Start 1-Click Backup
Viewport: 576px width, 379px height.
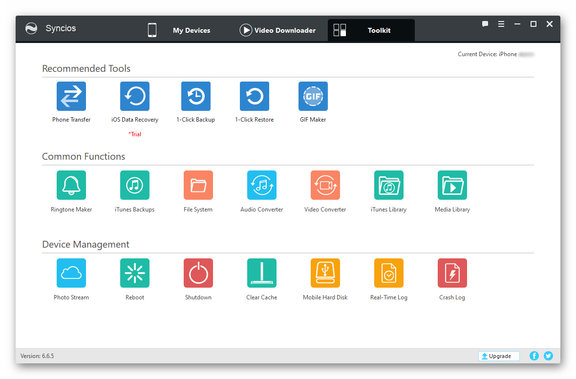pyautogui.click(x=196, y=96)
